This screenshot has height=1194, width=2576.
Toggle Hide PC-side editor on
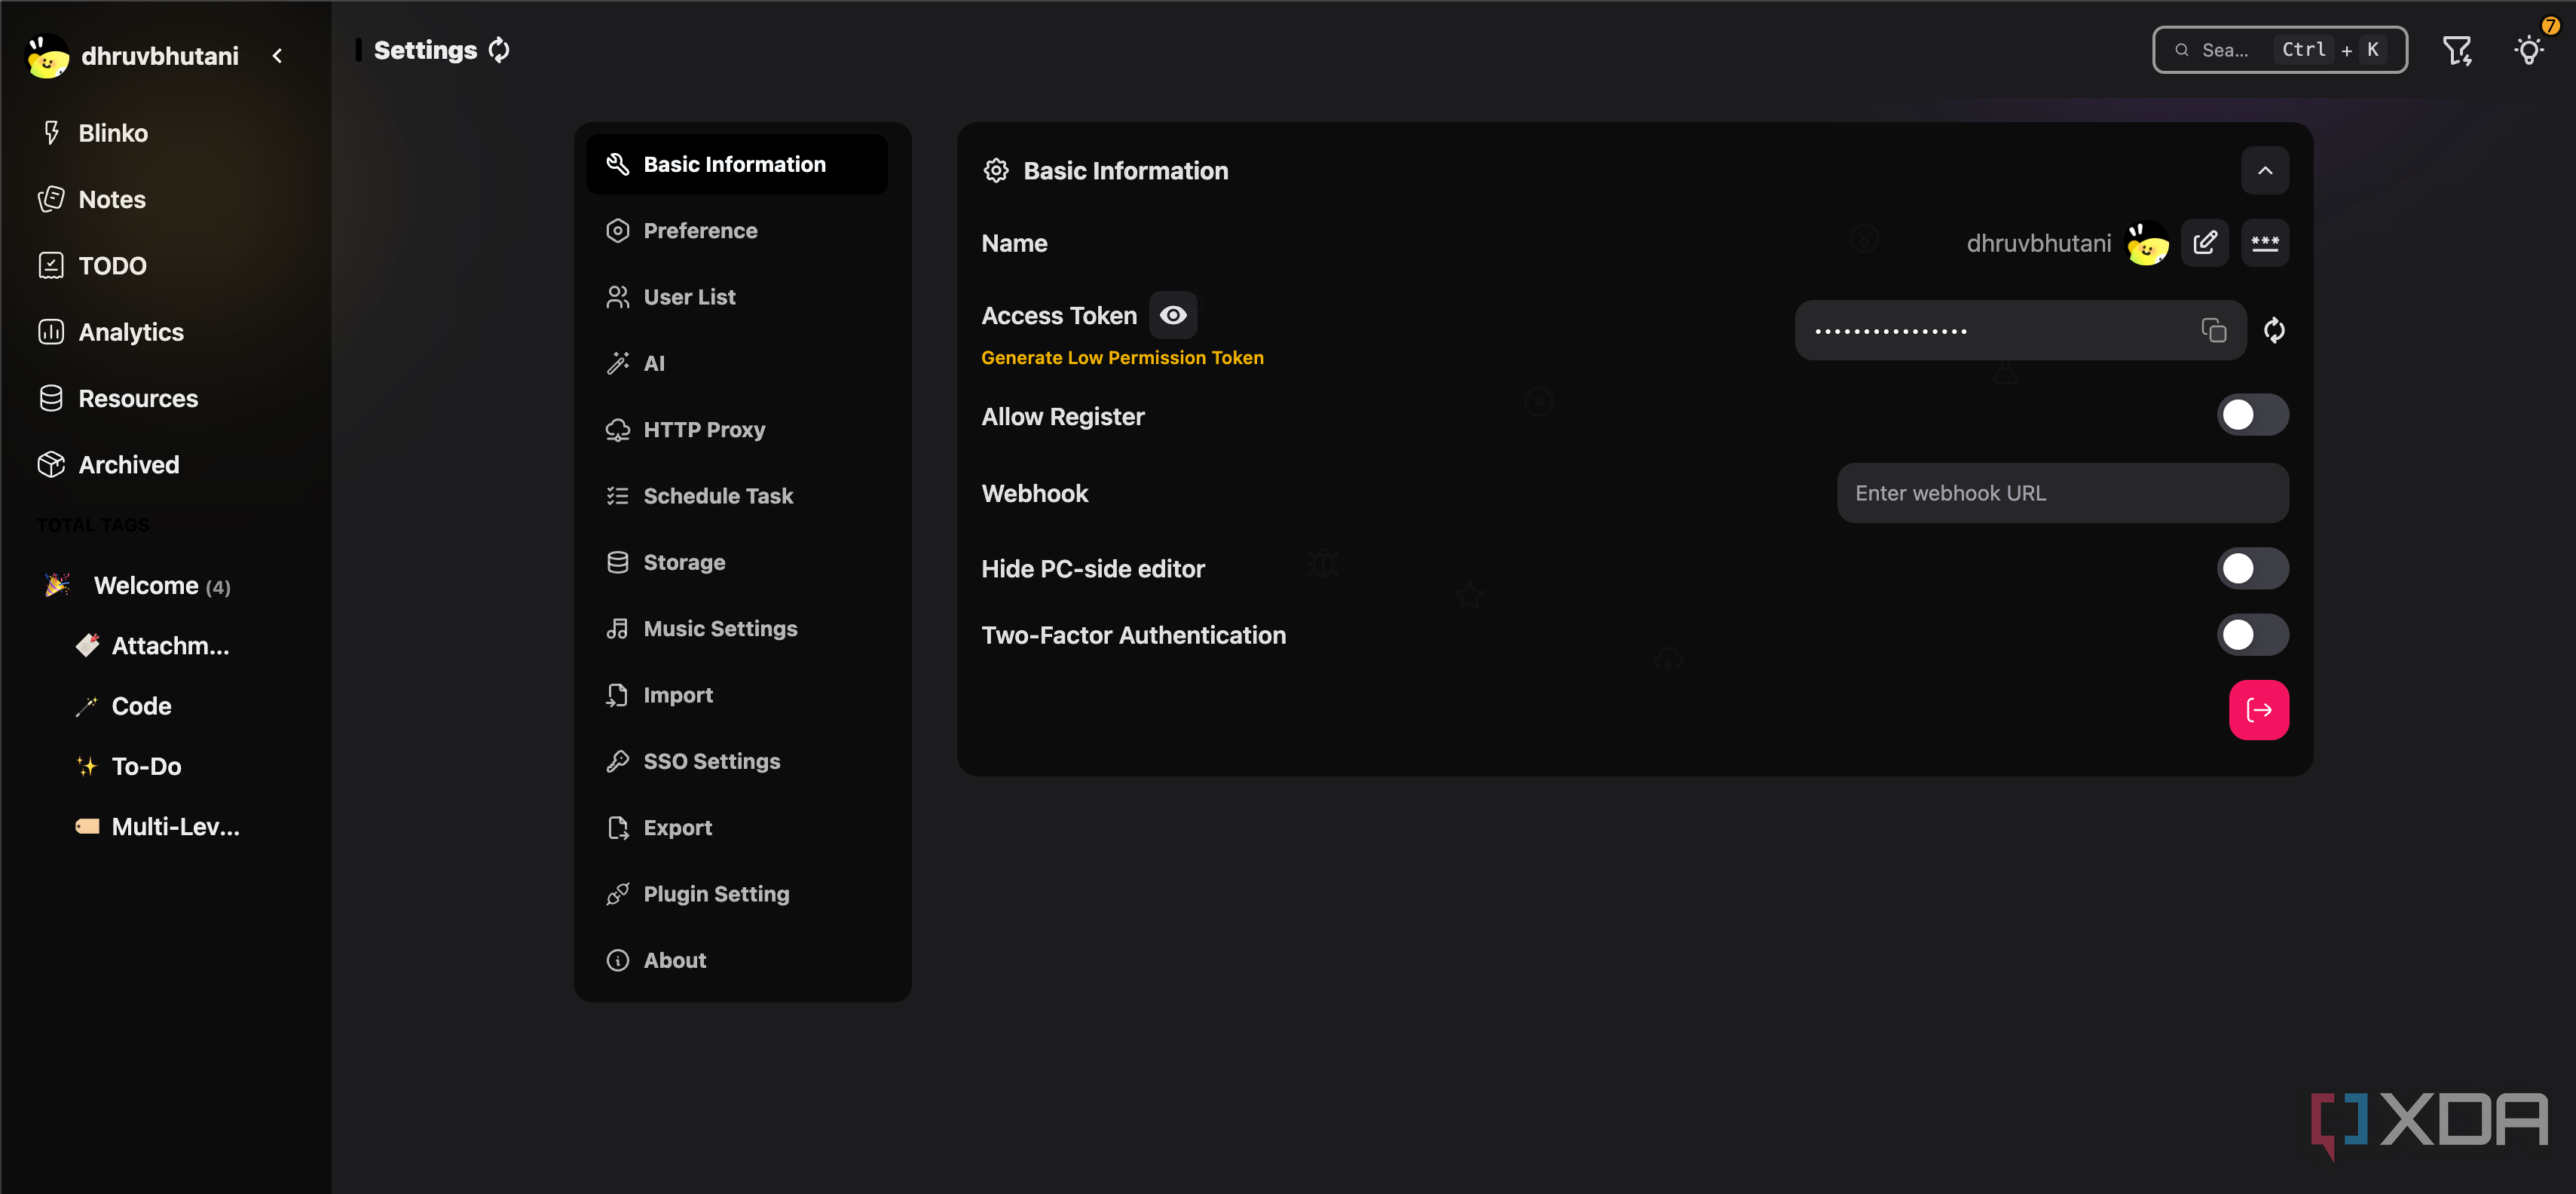pyautogui.click(x=2252, y=569)
